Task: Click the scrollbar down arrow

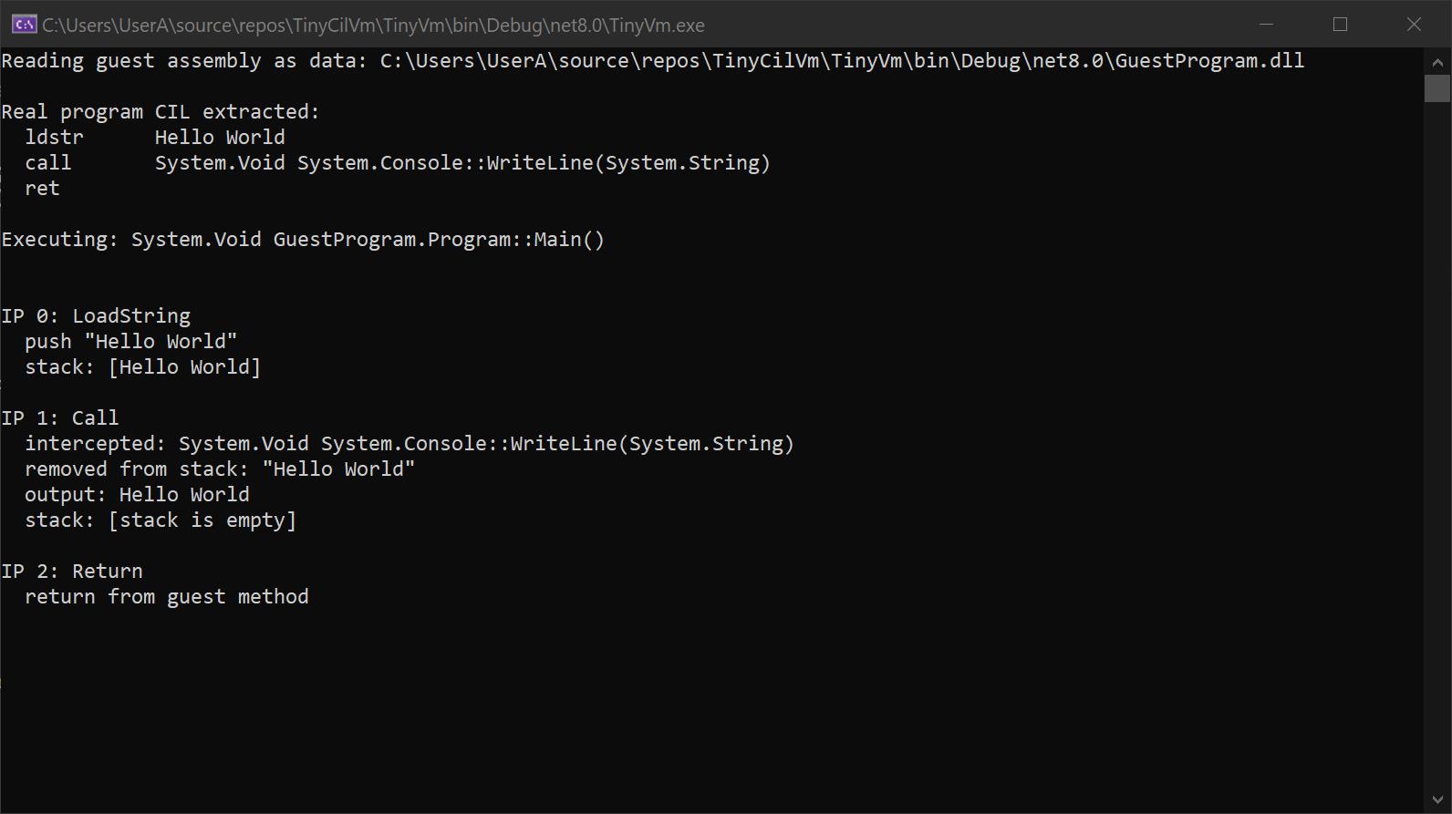Action: click(1437, 799)
